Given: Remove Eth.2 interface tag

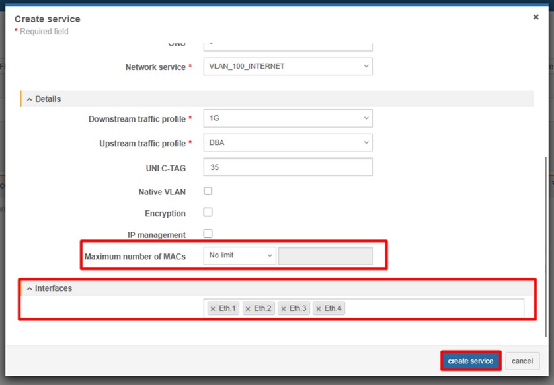Looking at the screenshot, I should (248, 309).
